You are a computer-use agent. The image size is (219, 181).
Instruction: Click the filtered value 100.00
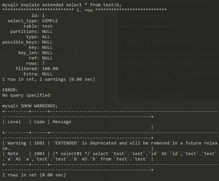(x=50, y=68)
